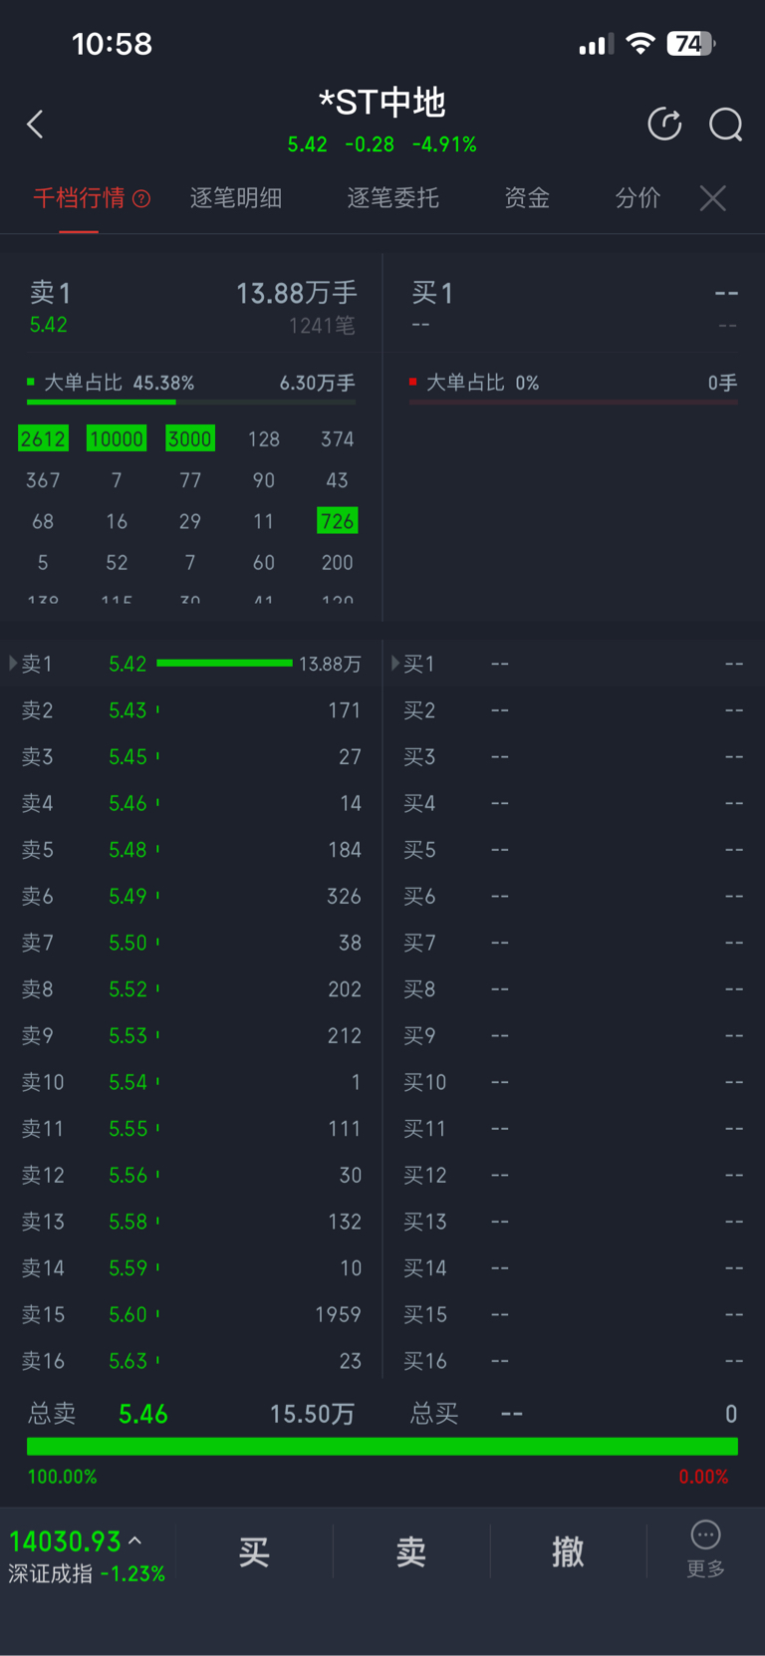765x1656 pixels.
Task: Tap the 总买 label
Action: 434,1414
